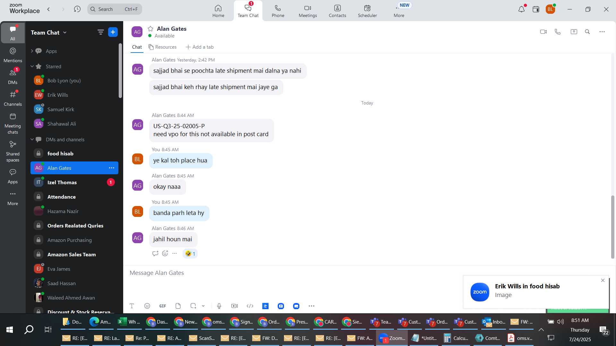Open Samuel Kirk chat
The image size is (616, 346).
click(x=74, y=109)
